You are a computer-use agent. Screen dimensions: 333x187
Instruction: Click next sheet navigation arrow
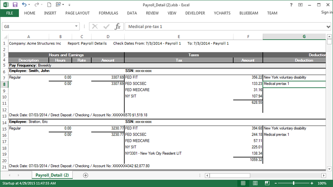coord(18,175)
